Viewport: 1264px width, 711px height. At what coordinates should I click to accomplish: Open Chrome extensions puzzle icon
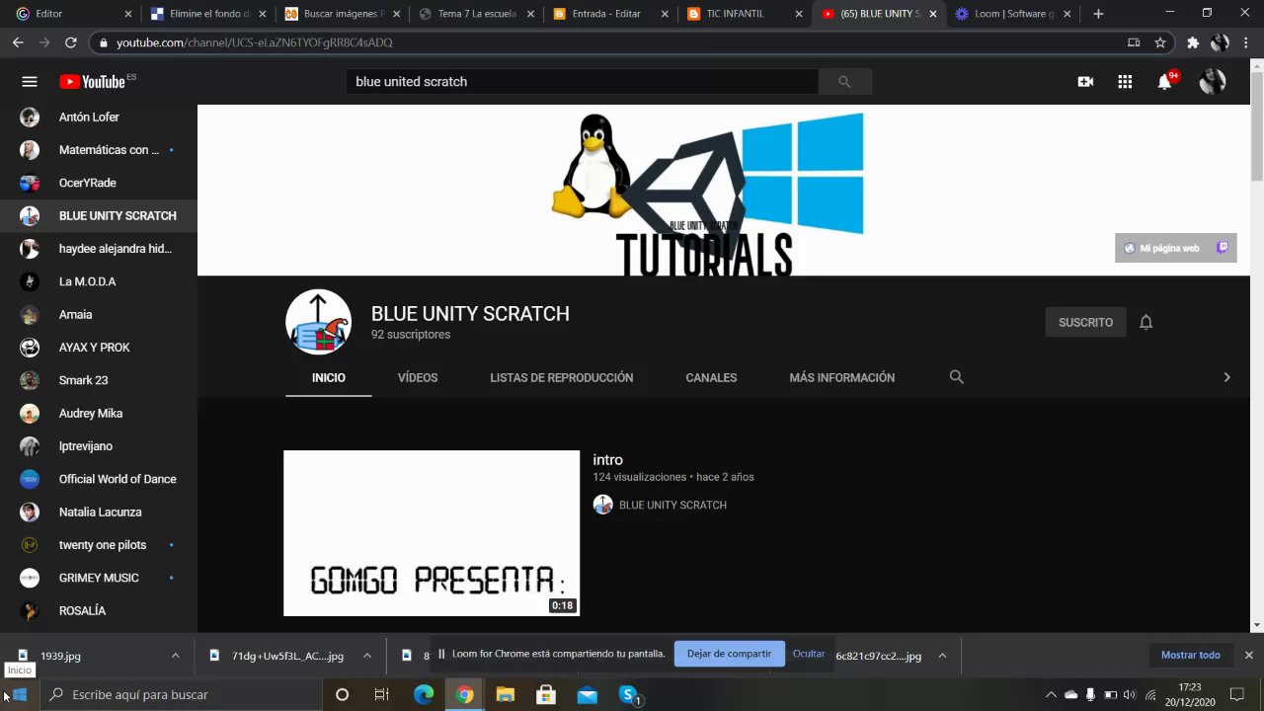tap(1193, 42)
